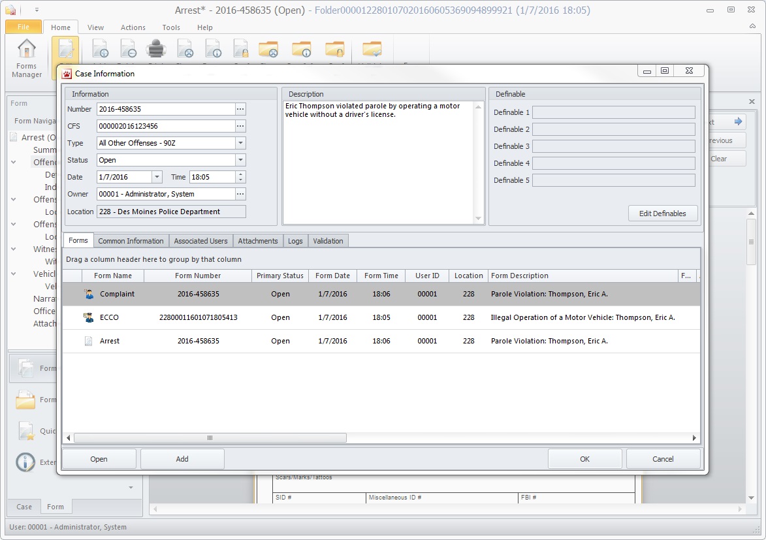The image size is (766, 540).
Task: Switch to the Common Information tab
Action: pyautogui.click(x=131, y=241)
